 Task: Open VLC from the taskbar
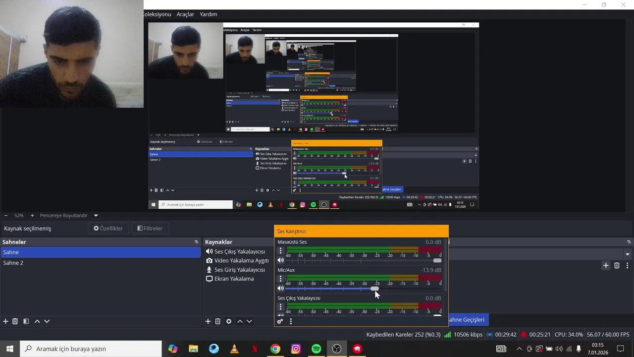[x=234, y=349]
